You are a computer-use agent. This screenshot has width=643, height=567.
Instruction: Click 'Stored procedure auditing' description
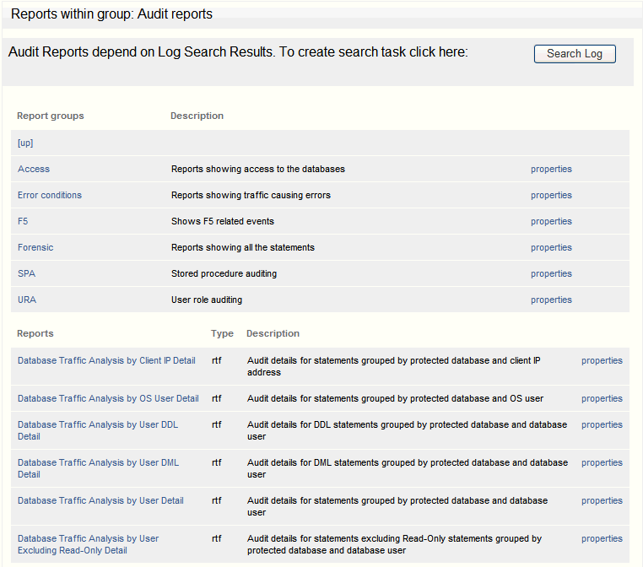coord(224,274)
